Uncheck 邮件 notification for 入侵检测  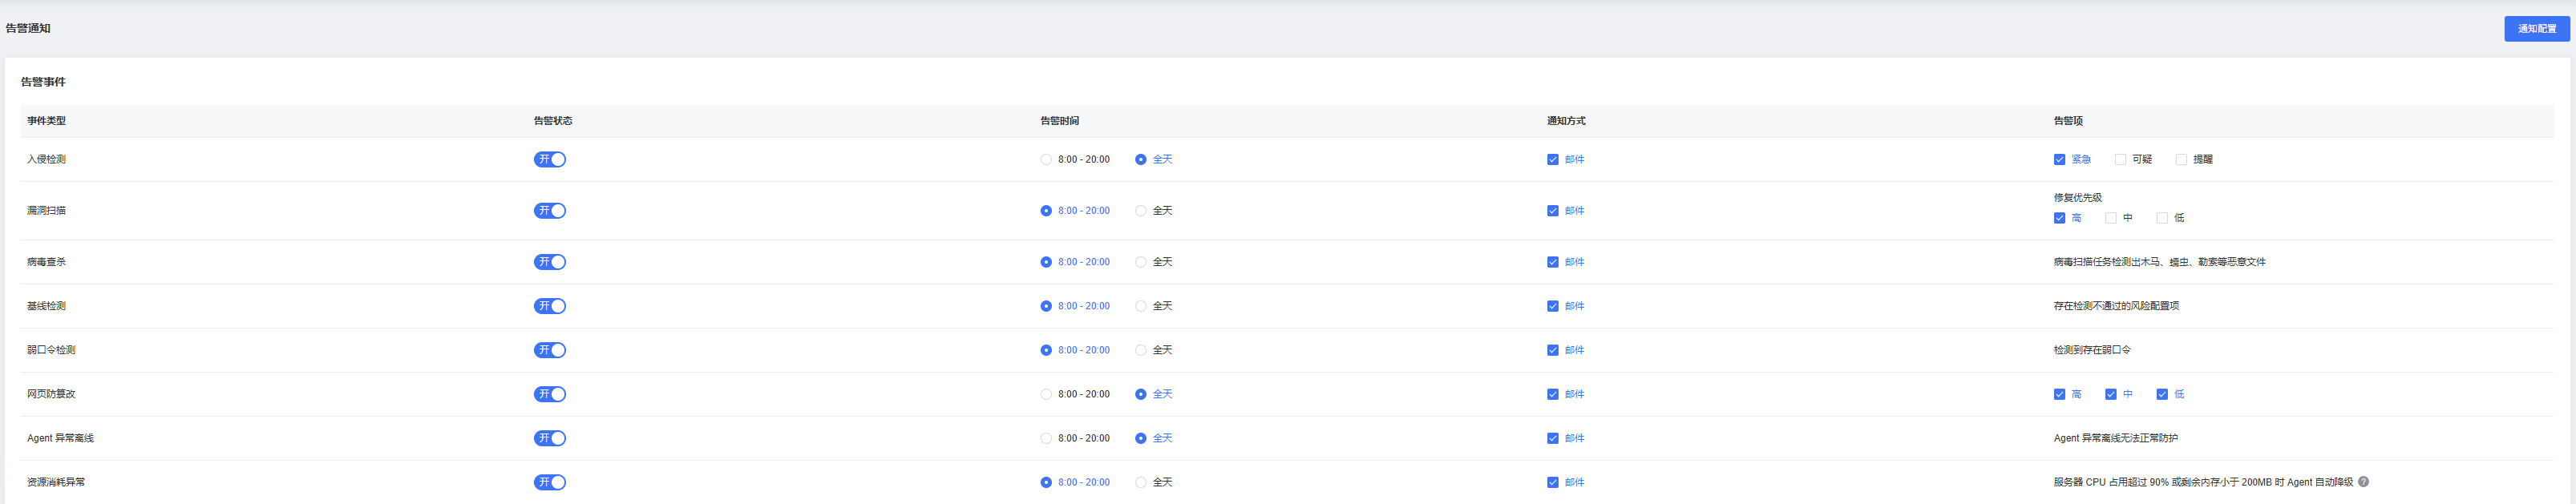(x=1553, y=159)
